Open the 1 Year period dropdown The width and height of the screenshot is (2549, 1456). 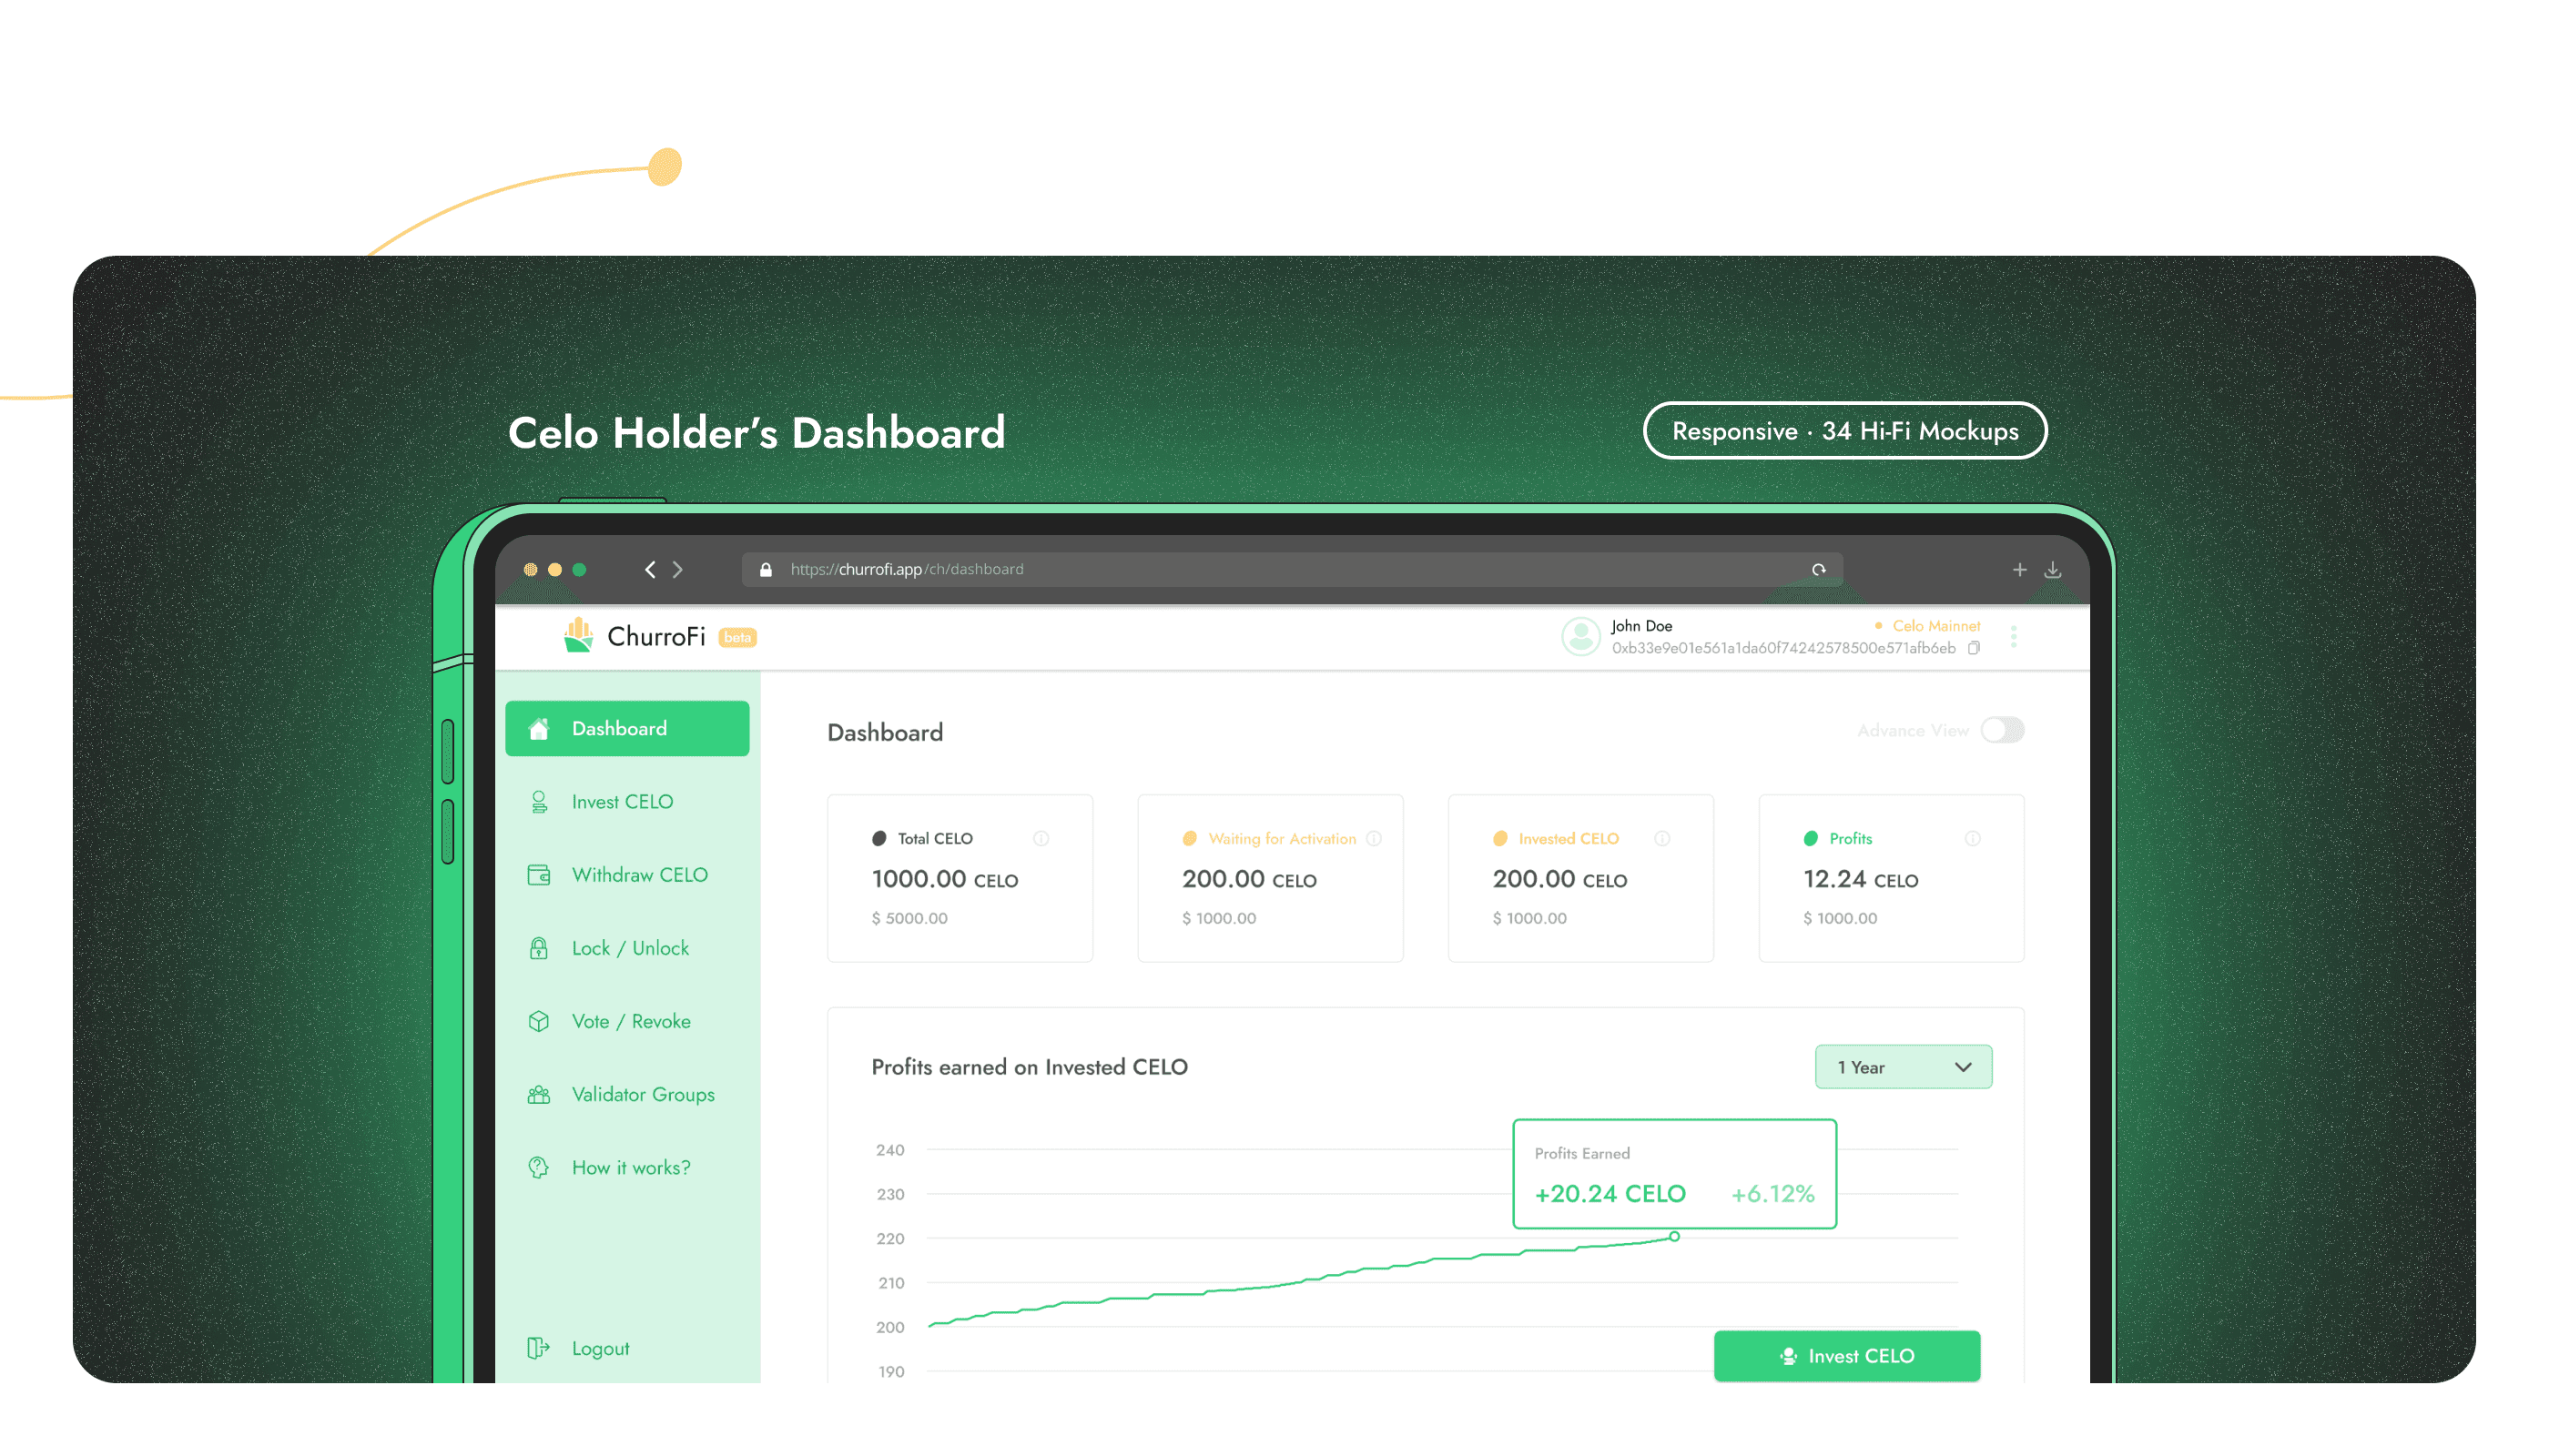pyautogui.click(x=1903, y=1067)
